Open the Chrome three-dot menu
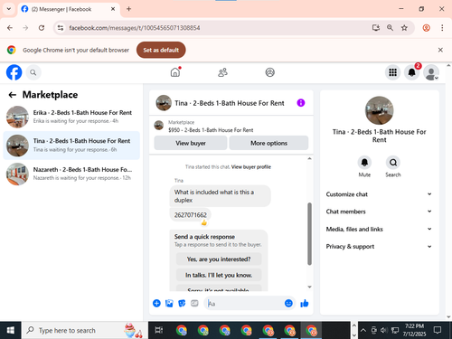This screenshot has width=452, height=339. 442,28
